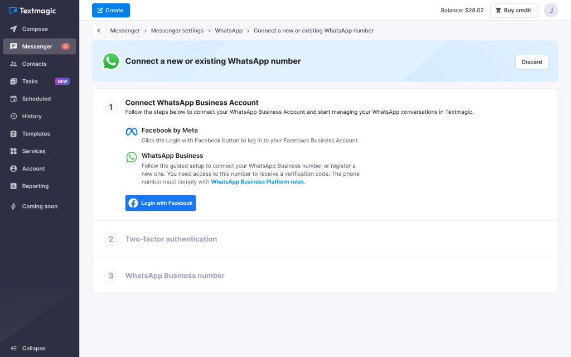Expand the WhatsApp Business number step
Viewport: 571px width, 357px height.
click(x=175, y=276)
